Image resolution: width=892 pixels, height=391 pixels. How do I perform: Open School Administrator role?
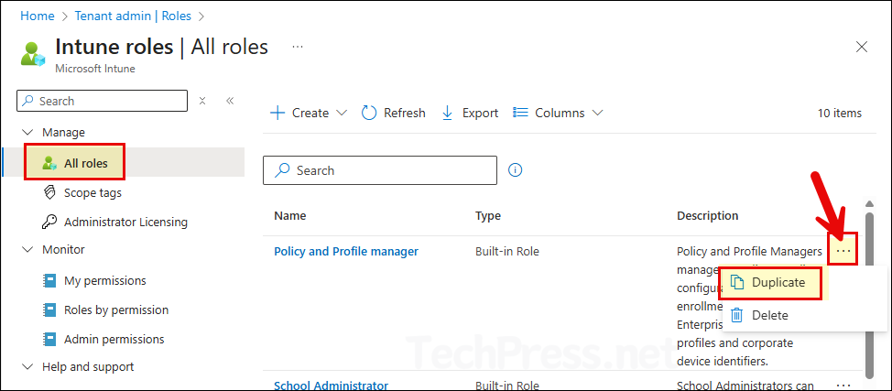332,386
